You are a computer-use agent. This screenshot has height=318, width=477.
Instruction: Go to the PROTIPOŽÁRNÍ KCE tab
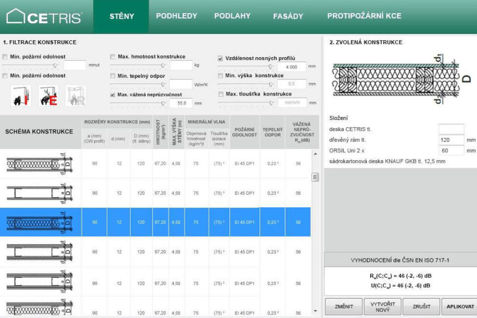[363, 16]
